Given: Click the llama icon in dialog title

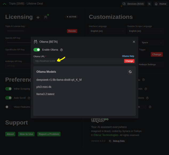Looking at the screenshot, I should click(35, 42).
